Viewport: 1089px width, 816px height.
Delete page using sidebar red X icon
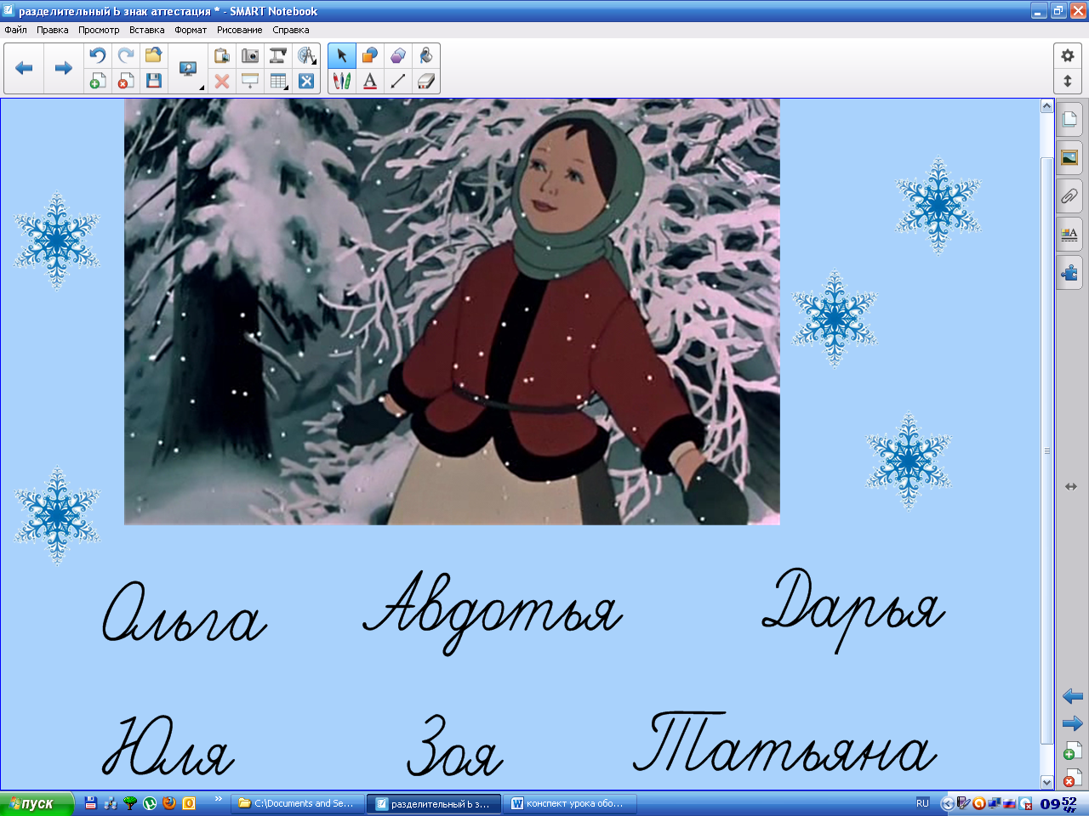click(x=1072, y=777)
